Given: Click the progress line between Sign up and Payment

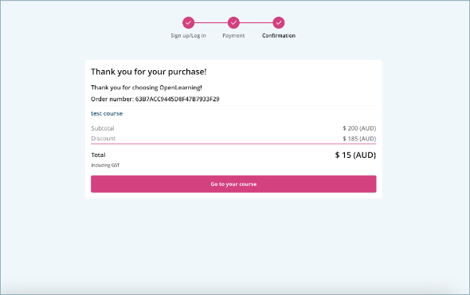Looking at the screenshot, I should [x=211, y=23].
